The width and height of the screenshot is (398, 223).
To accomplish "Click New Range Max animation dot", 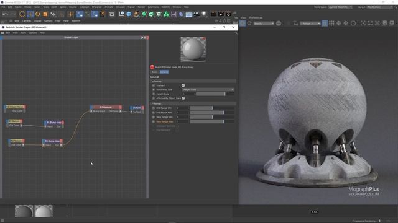I will pos(154,121).
